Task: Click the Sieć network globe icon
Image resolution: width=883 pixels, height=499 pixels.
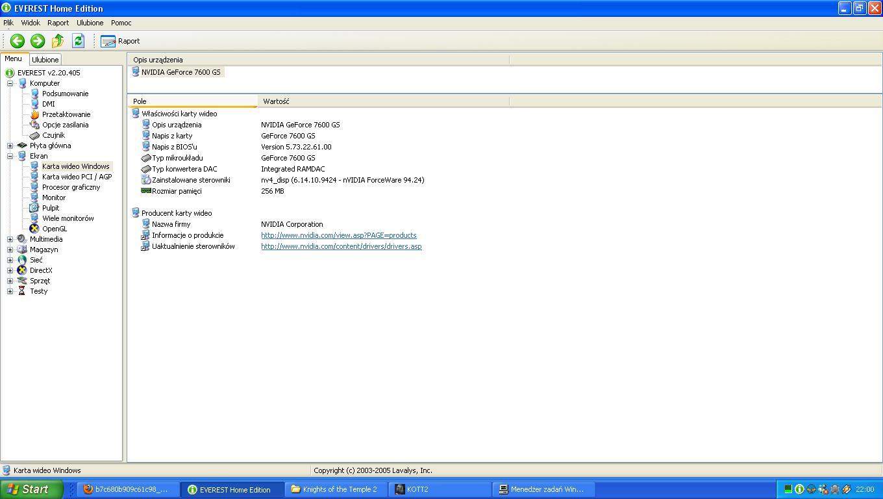Action: (x=22, y=260)
